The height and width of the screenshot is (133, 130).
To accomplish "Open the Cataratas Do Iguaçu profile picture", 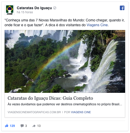I will coord(10,10).
